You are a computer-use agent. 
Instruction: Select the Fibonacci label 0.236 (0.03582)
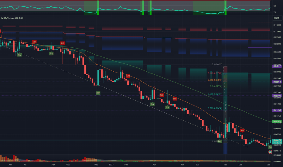[215, 73]
